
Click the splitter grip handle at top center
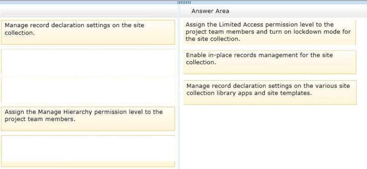coord(184,3)
